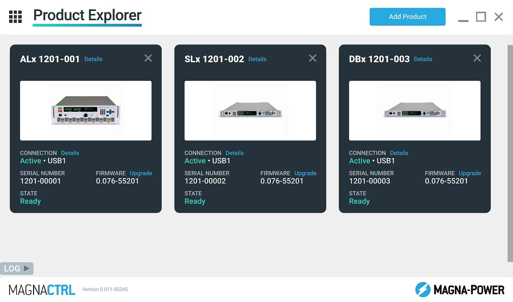This screenshot has height=302, width=513.
Task: Click firmware version on ALx 1201-001 card
Action: pos(117,181)
